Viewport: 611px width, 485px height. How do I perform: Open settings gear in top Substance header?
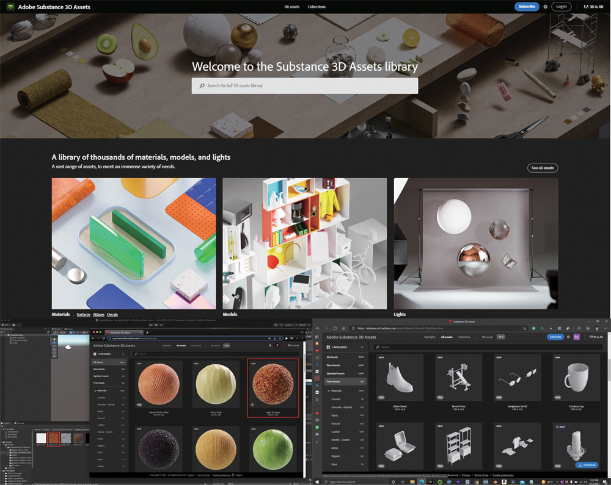pyautogui.click(x=545, y=7)
